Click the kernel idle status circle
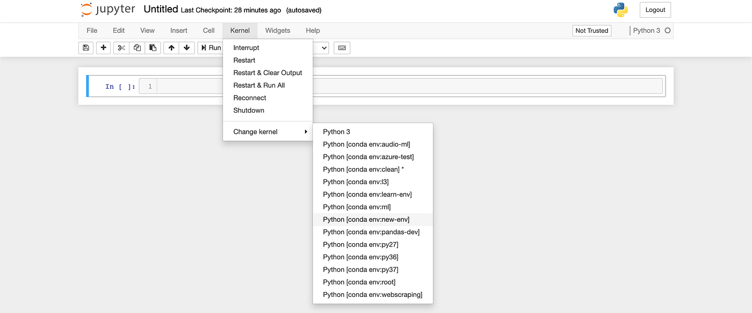Image resolution: width=752 pixels, height=313 pixels. click(x=667, y=31)
